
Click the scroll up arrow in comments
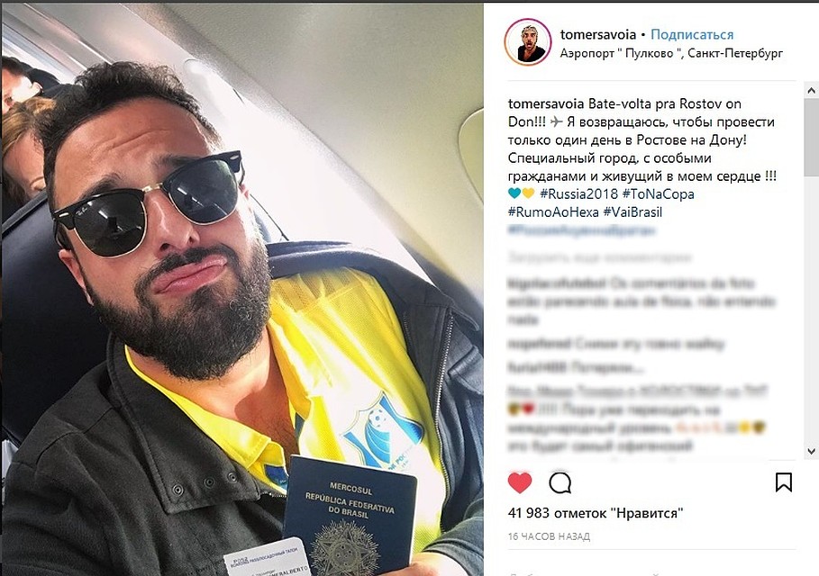811,90
